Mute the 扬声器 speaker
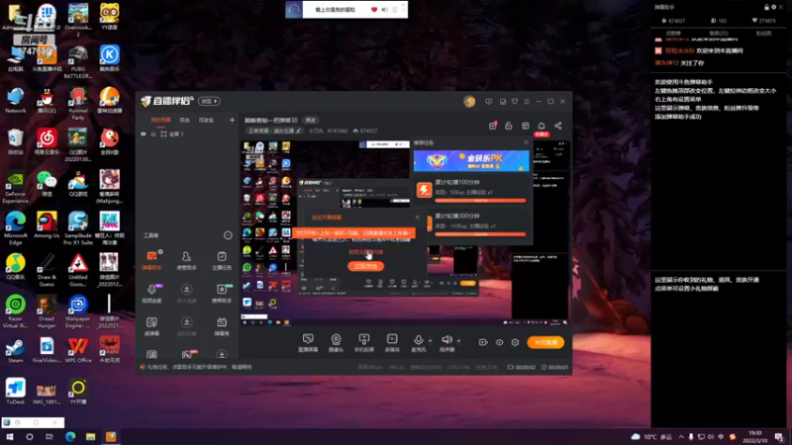Image resolution: width=792 pixels, height=445 pixels. click(446, 339)
